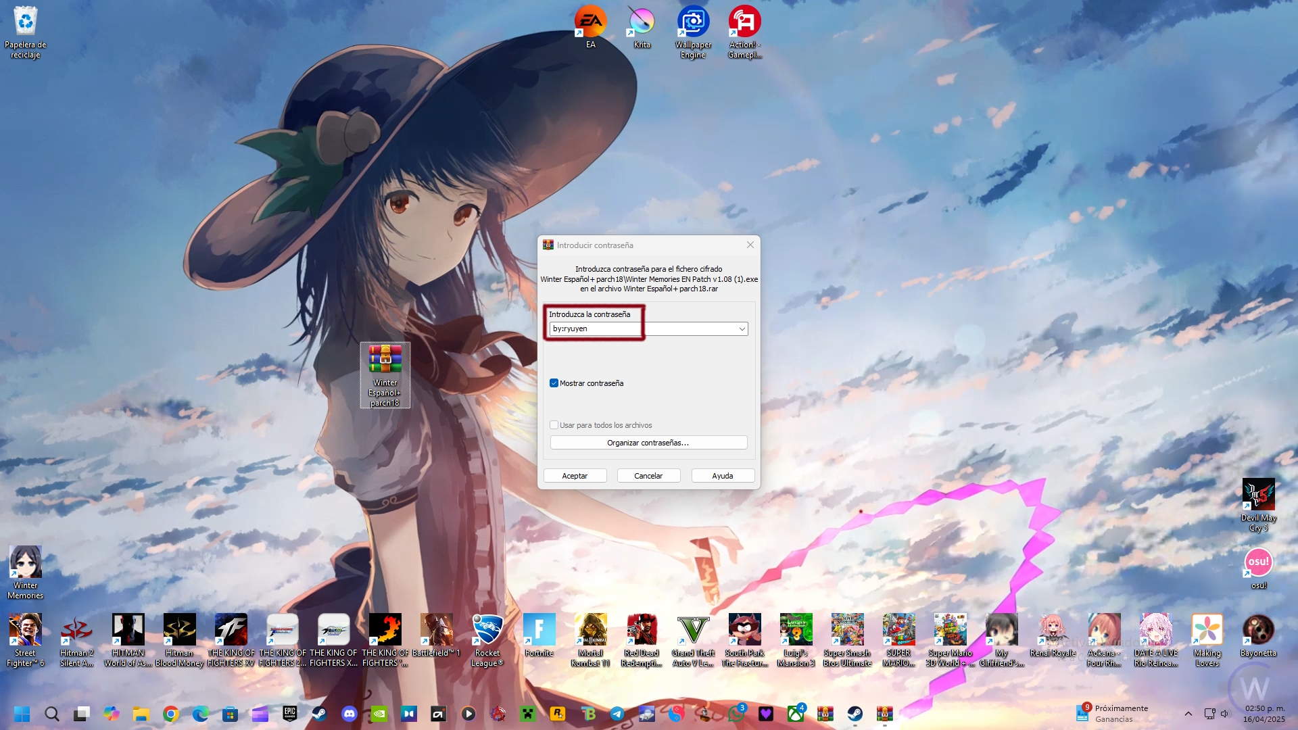
Task: Show hidden system tray icons chevron
Action: pos(1188,714)
